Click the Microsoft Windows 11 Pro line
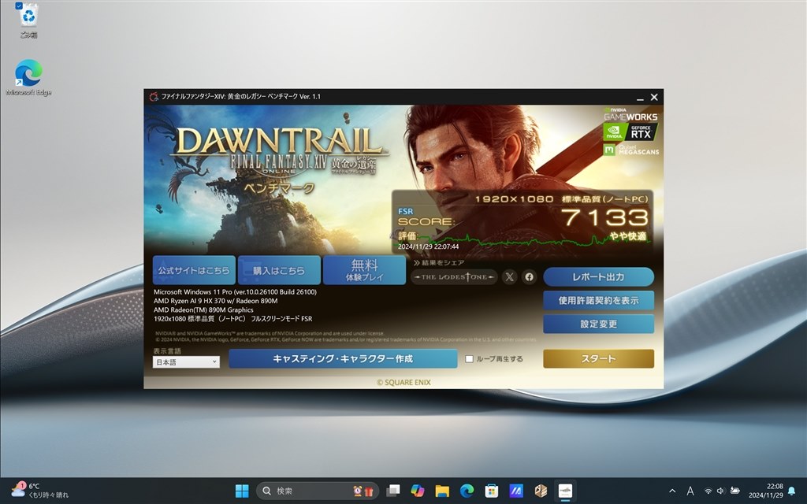The image size is (807, 504). [235, 292]
